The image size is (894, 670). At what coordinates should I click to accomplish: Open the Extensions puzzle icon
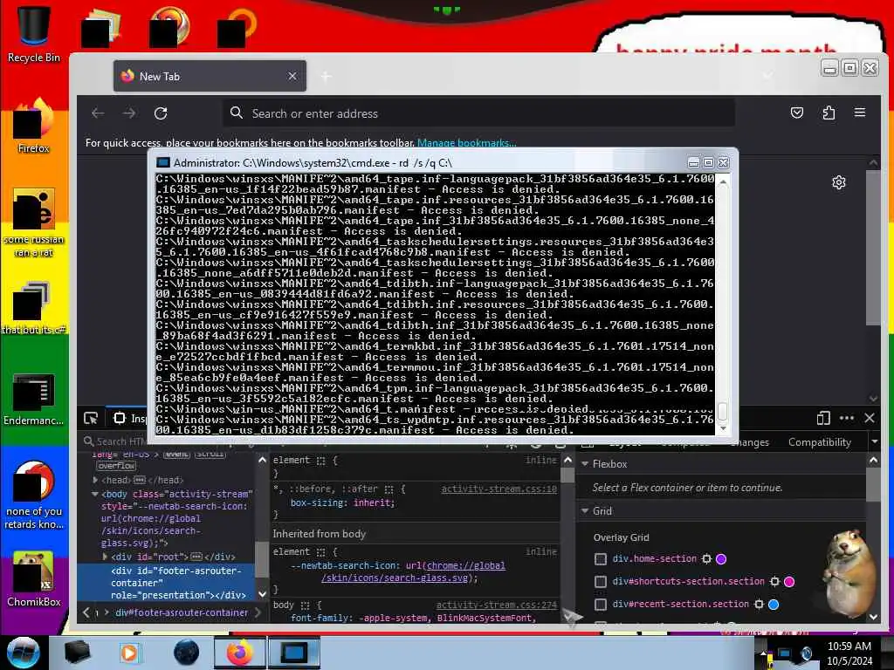click(829, 113)
